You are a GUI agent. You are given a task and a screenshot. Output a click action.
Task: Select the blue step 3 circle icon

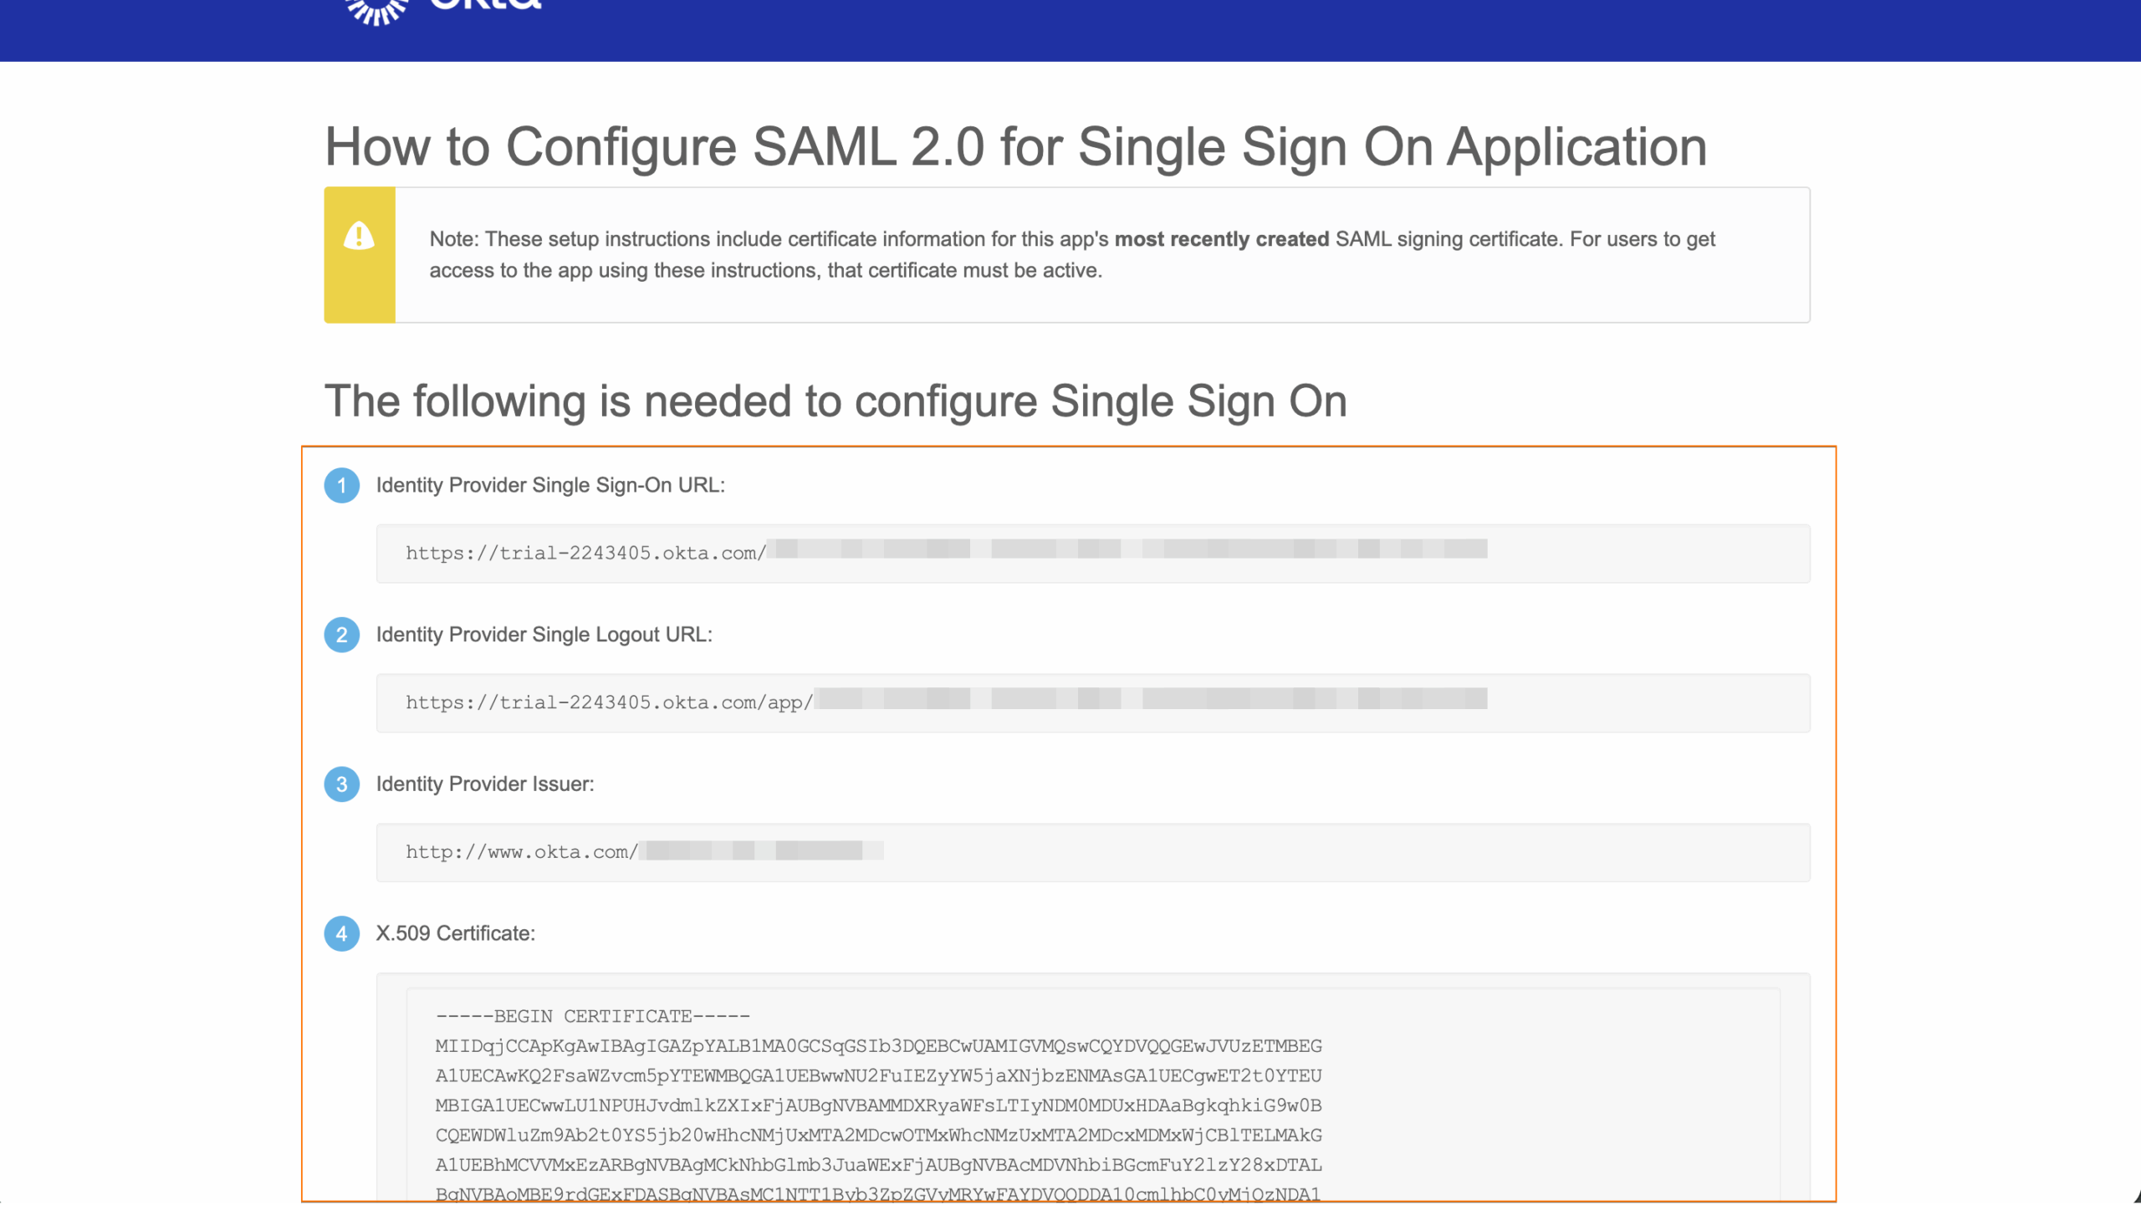(x=340, y=784)
